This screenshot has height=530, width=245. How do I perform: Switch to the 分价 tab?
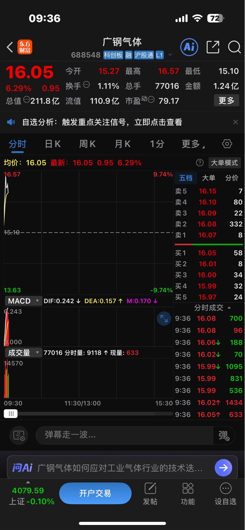[x=232, y=178]
